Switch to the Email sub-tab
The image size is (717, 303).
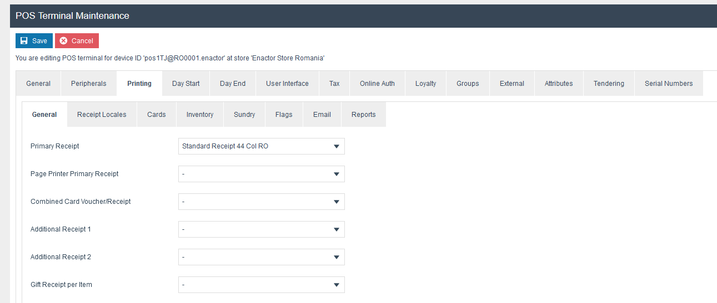coord(322,115)
